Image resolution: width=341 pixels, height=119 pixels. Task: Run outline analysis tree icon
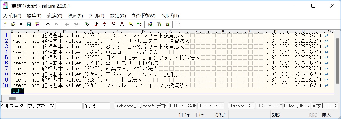coord(139,24)
